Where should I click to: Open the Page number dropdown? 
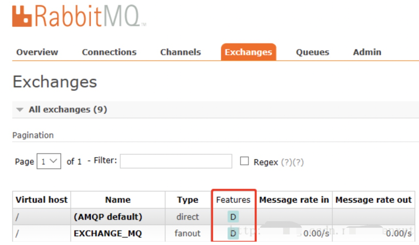49,161
